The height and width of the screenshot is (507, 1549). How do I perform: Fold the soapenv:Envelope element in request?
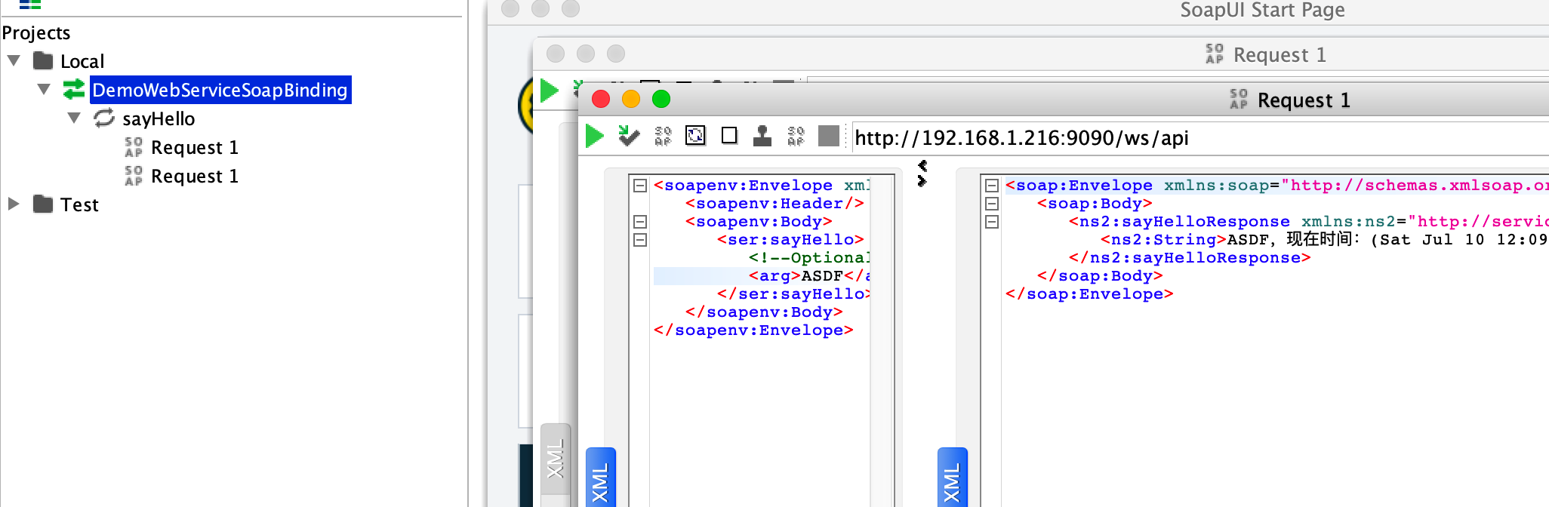pyautogui.click(x=640, y=186)
